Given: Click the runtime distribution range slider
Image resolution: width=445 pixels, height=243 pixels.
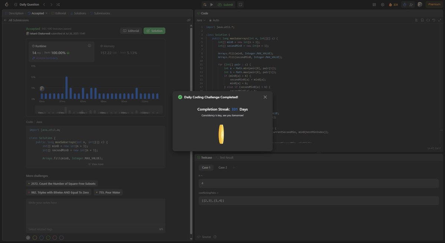Looking at the screenshot, I should click(99, 109).
